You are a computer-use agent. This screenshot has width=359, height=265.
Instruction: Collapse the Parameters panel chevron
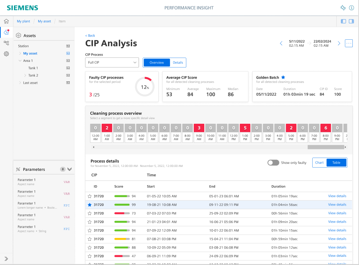tap(70, 169)
